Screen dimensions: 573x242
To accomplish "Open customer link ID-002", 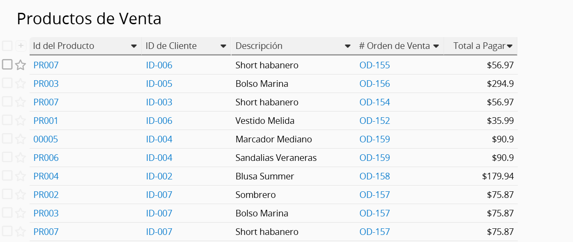I will pos(159,176).
